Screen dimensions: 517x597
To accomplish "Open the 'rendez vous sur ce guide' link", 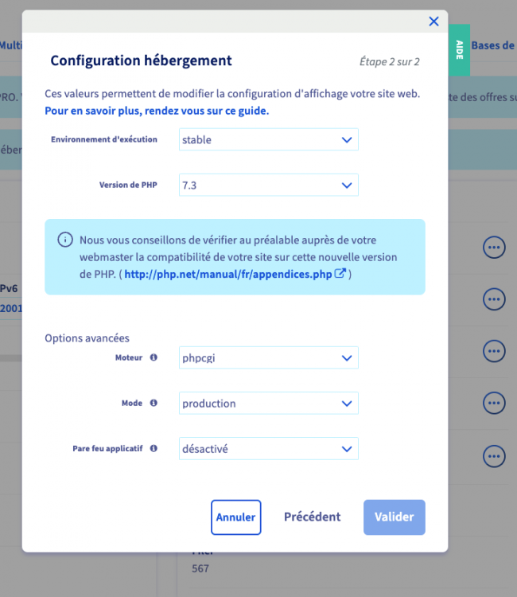I will pos(207,111).
